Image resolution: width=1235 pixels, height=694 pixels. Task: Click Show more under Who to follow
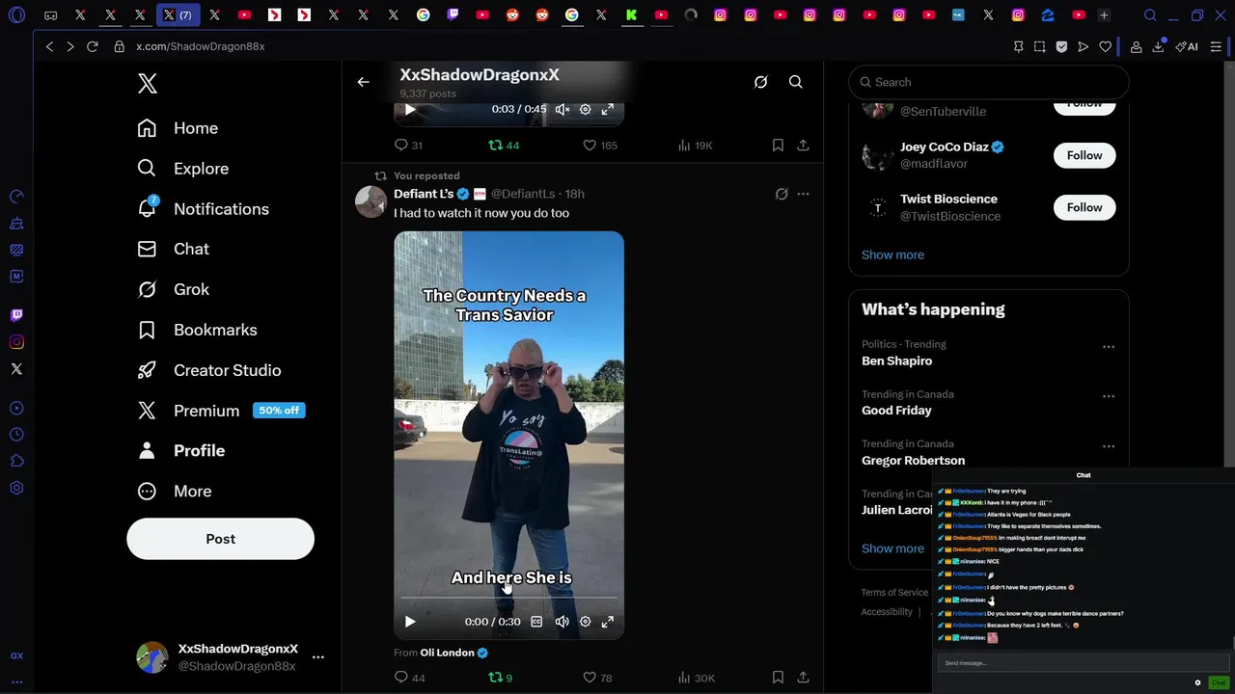[892, 254]
